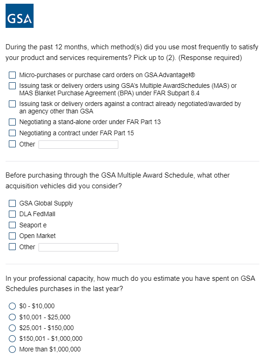The height and width of the screenshot is (364, 264).
Task: Check Other checkbox under acquisition vehicles
Action: (x=12, y=246)
